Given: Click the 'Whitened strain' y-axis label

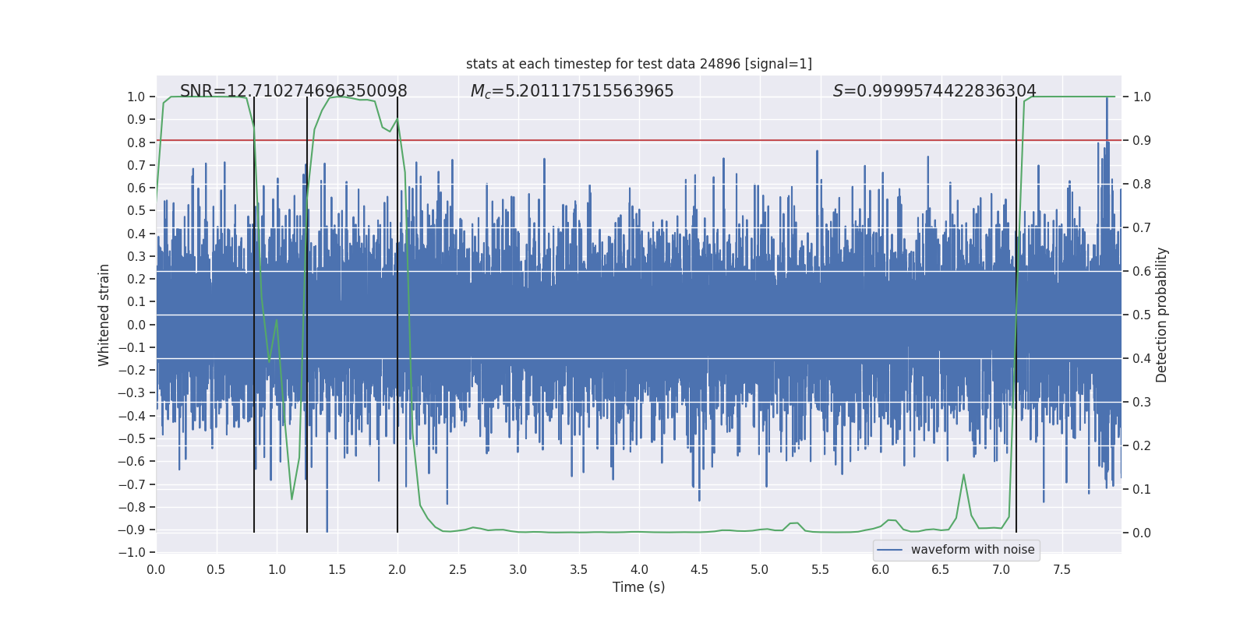Looking at the screenshot, I should pos(104,315).
